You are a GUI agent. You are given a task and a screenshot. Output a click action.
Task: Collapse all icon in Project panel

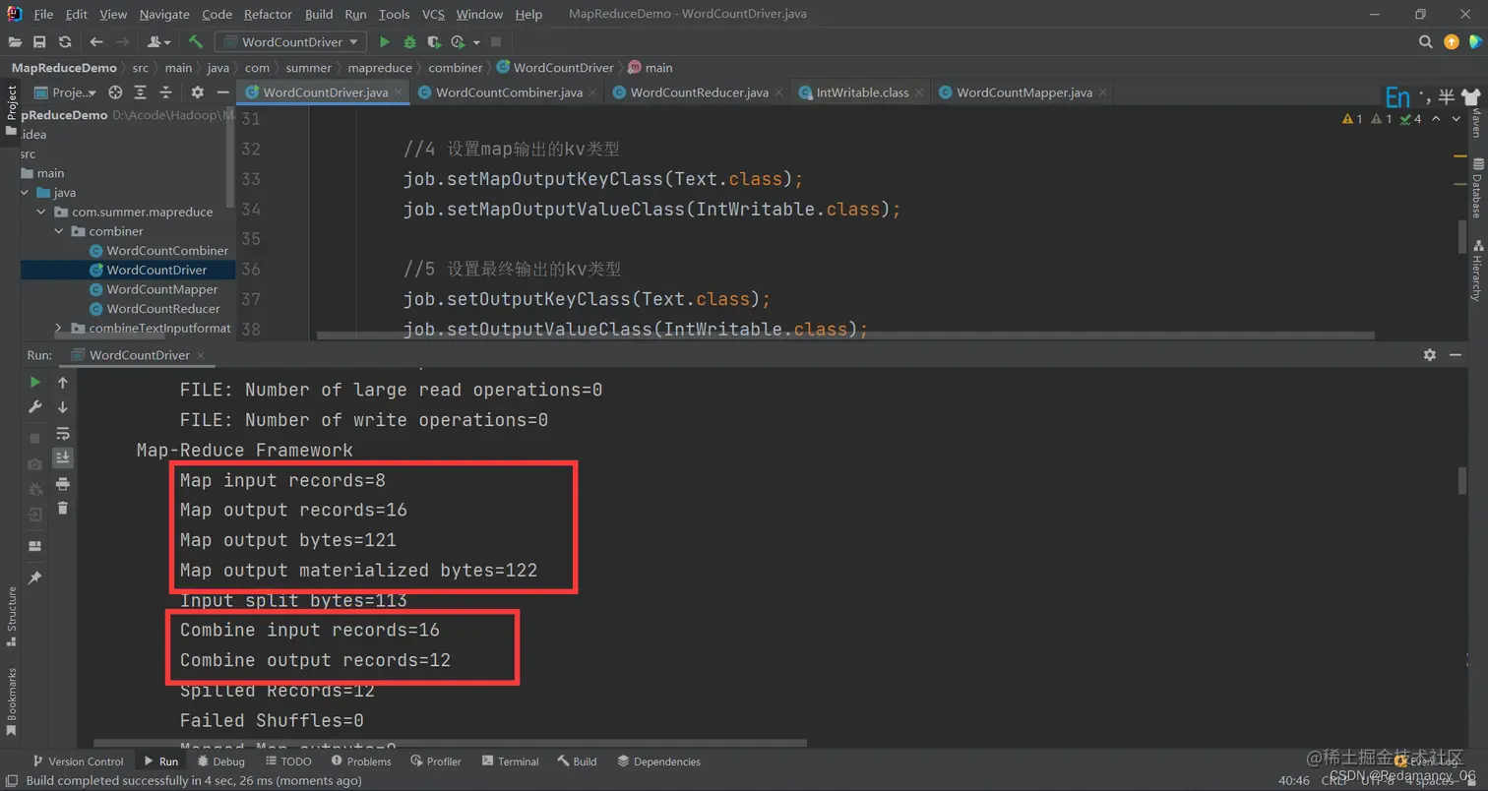(166, 92)
